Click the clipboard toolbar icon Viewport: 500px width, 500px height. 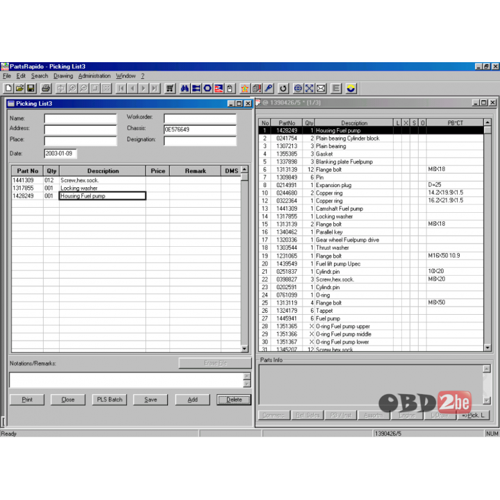click(x=230, y=88)
